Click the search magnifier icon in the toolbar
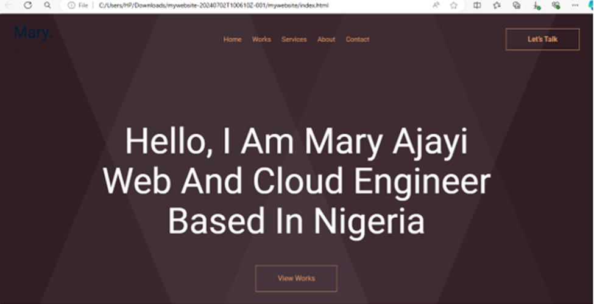 (x=47, y=5)
